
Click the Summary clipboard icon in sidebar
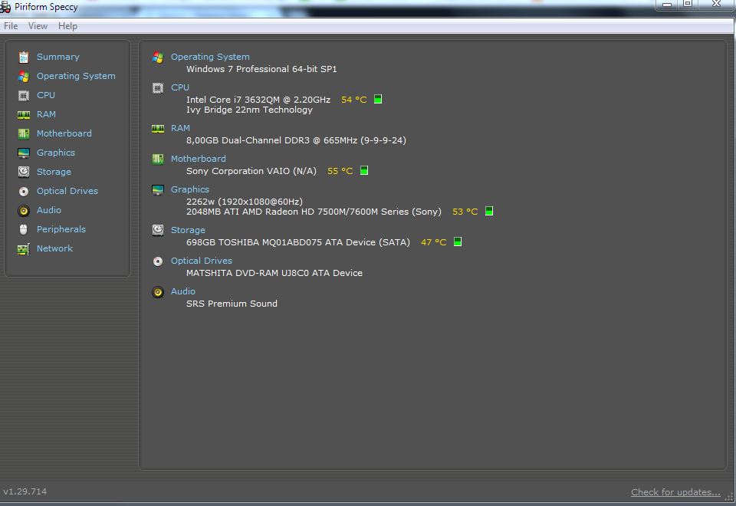point(24,58)
